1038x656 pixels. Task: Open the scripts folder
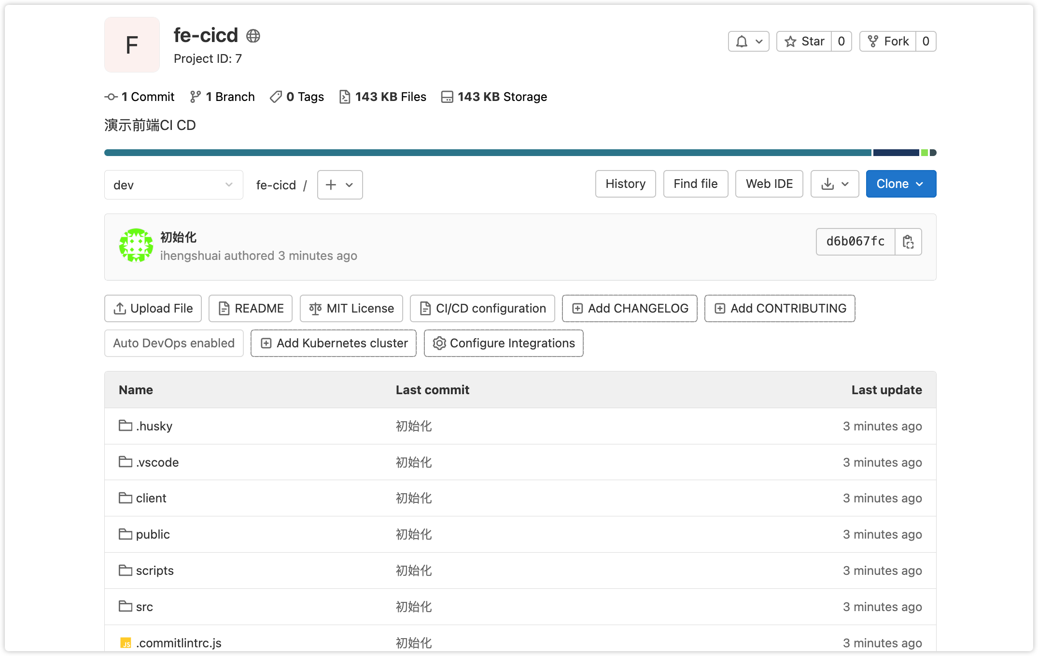point(155,570)
